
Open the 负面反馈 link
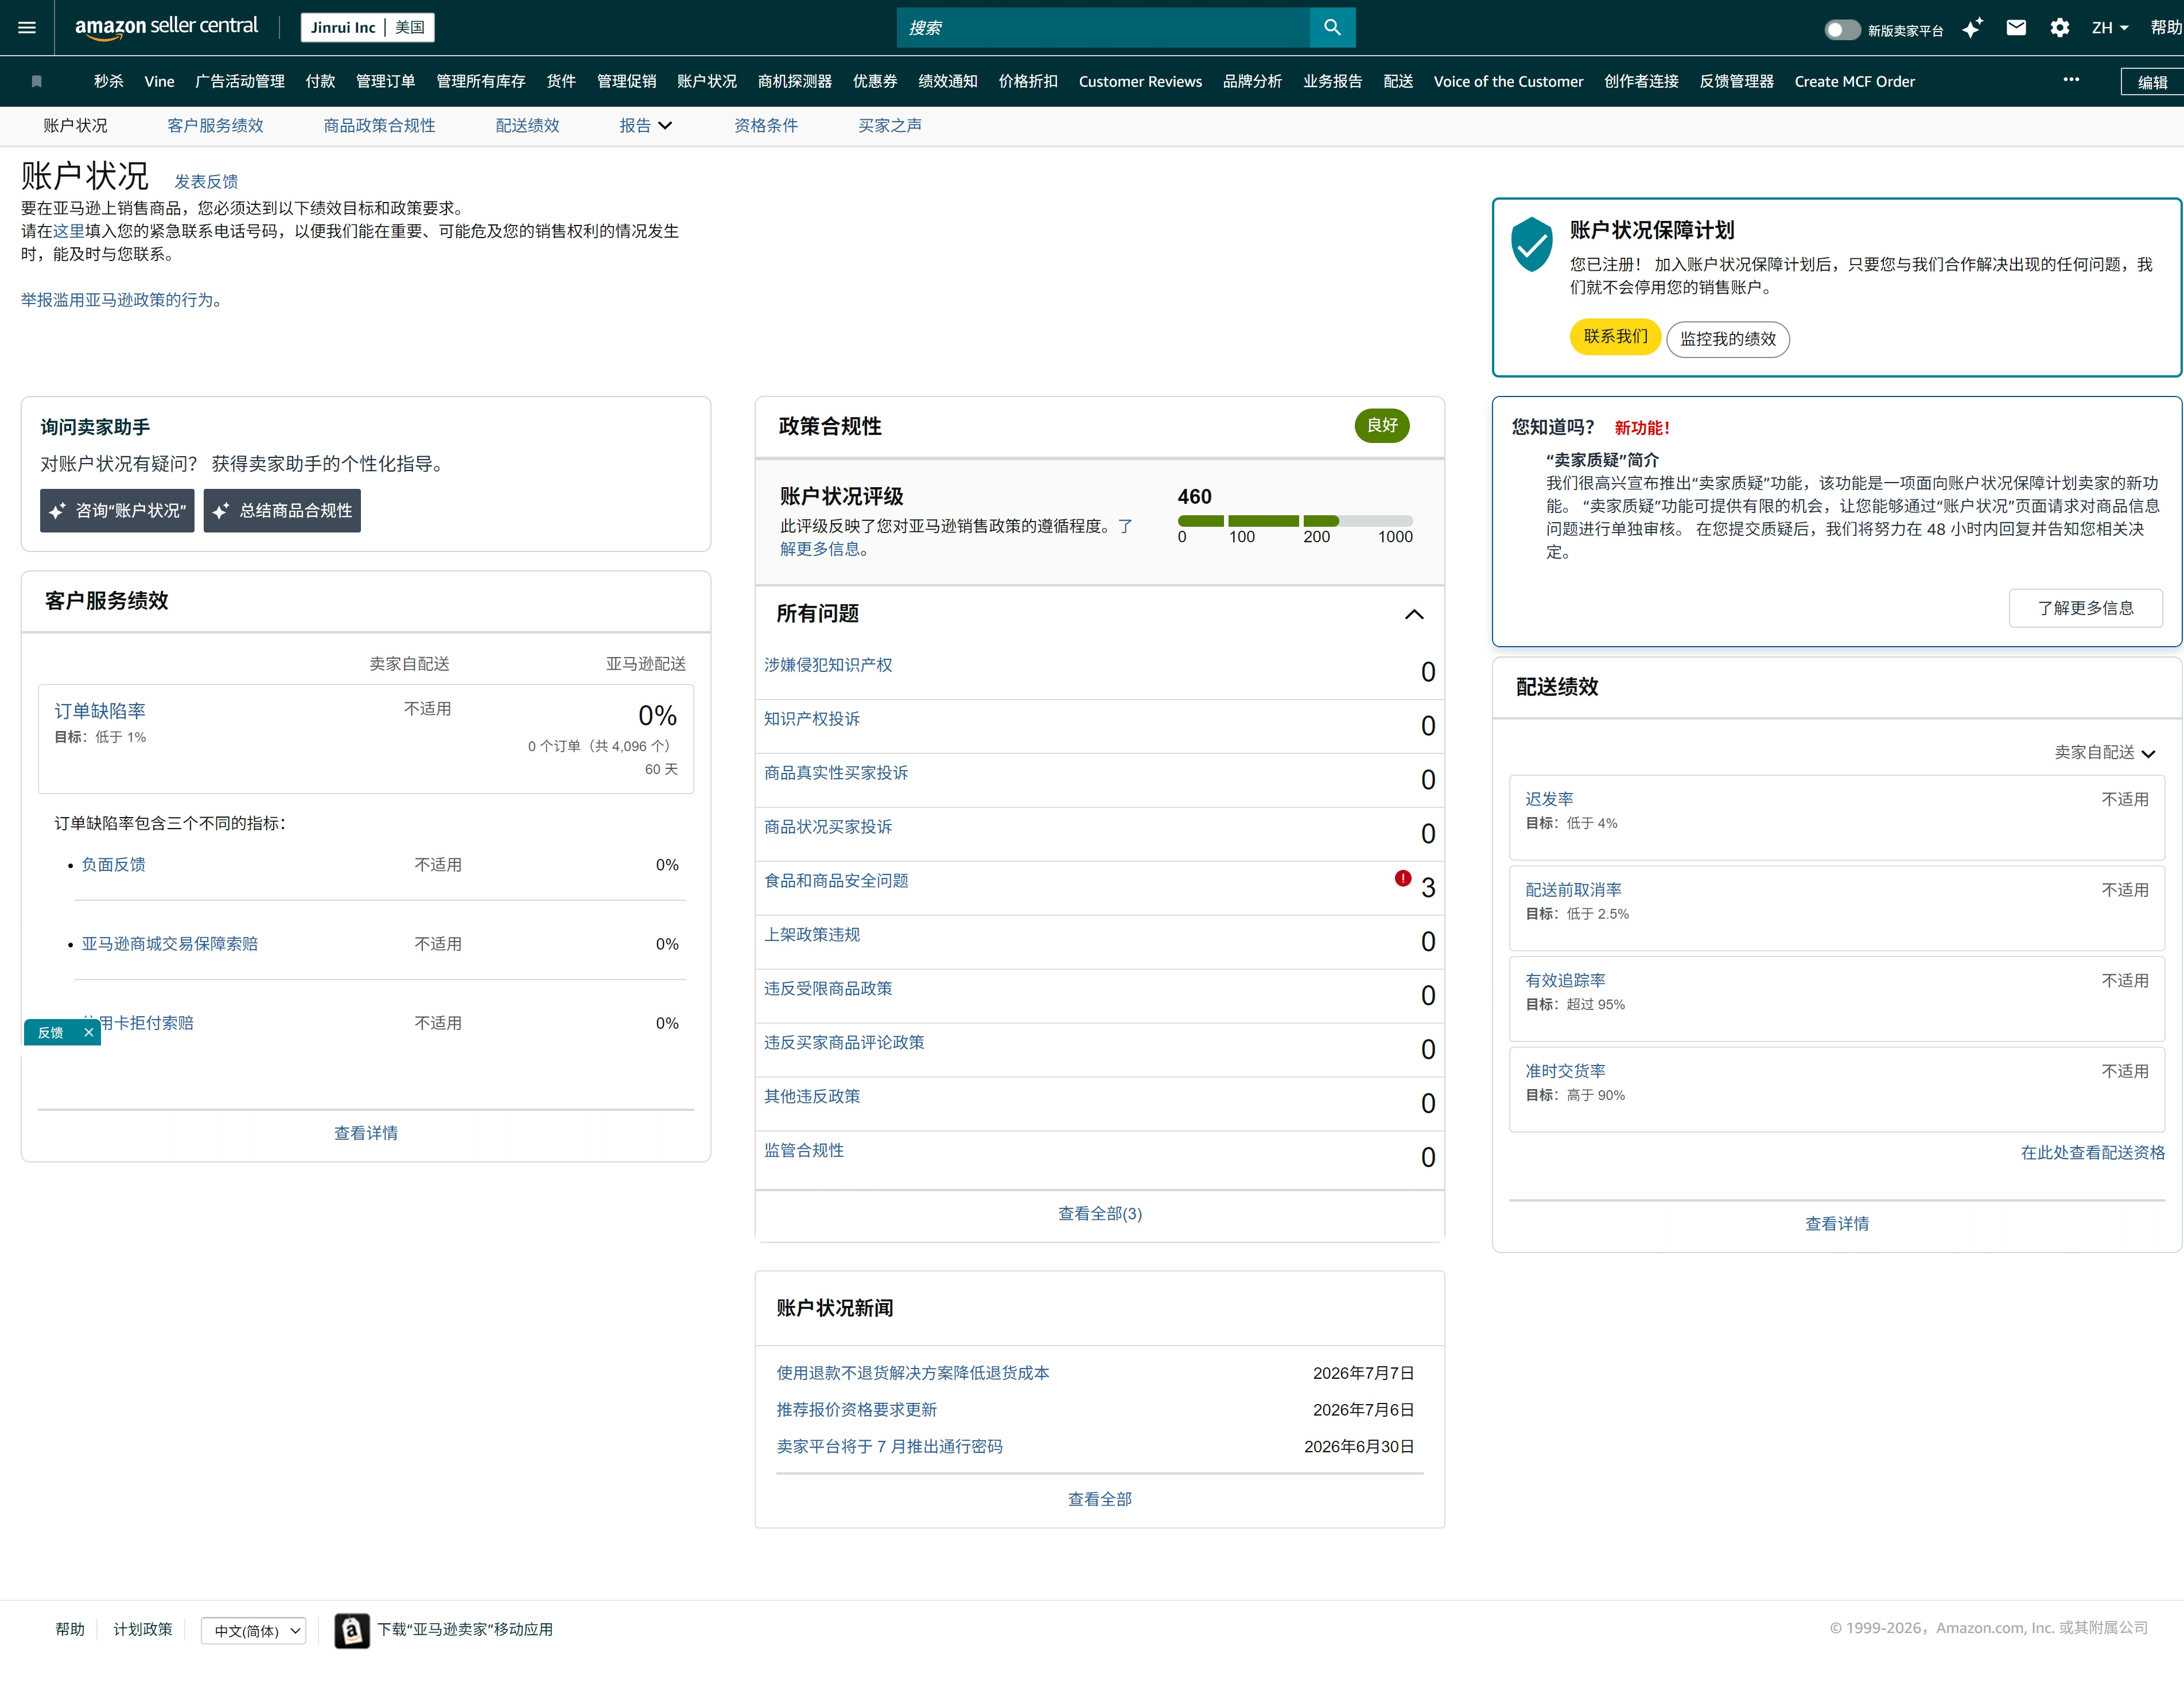113,865
